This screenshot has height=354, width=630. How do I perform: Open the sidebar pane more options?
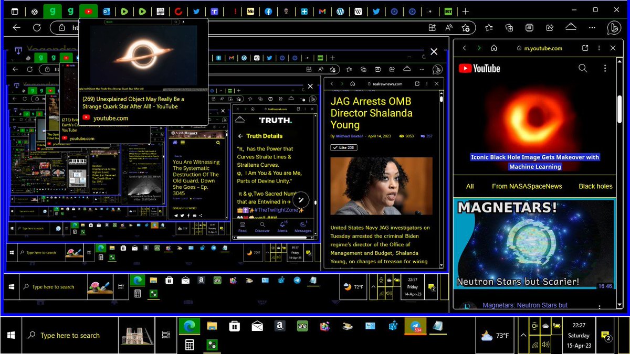point(599,48)
